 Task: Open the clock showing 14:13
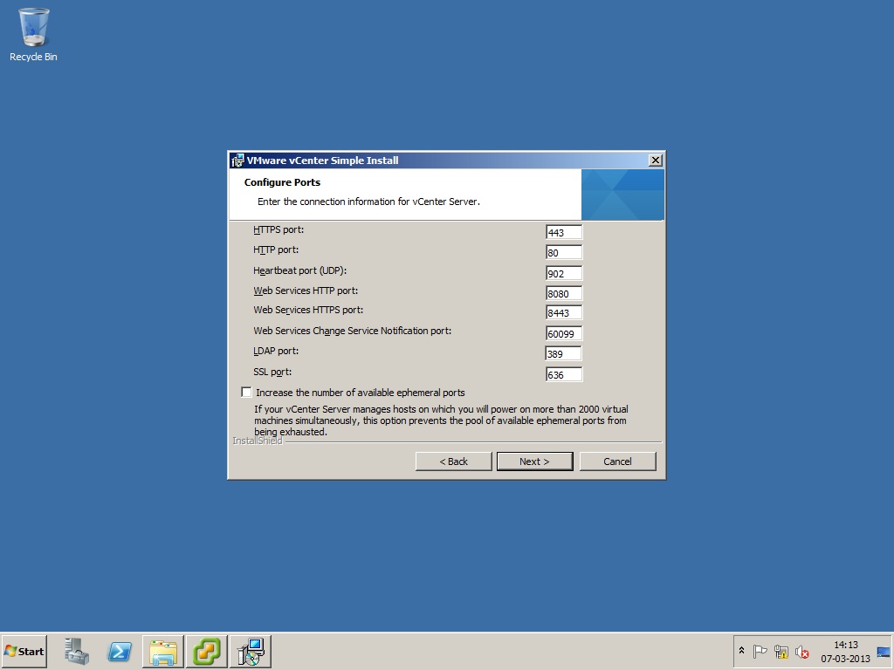pos(845,651)
